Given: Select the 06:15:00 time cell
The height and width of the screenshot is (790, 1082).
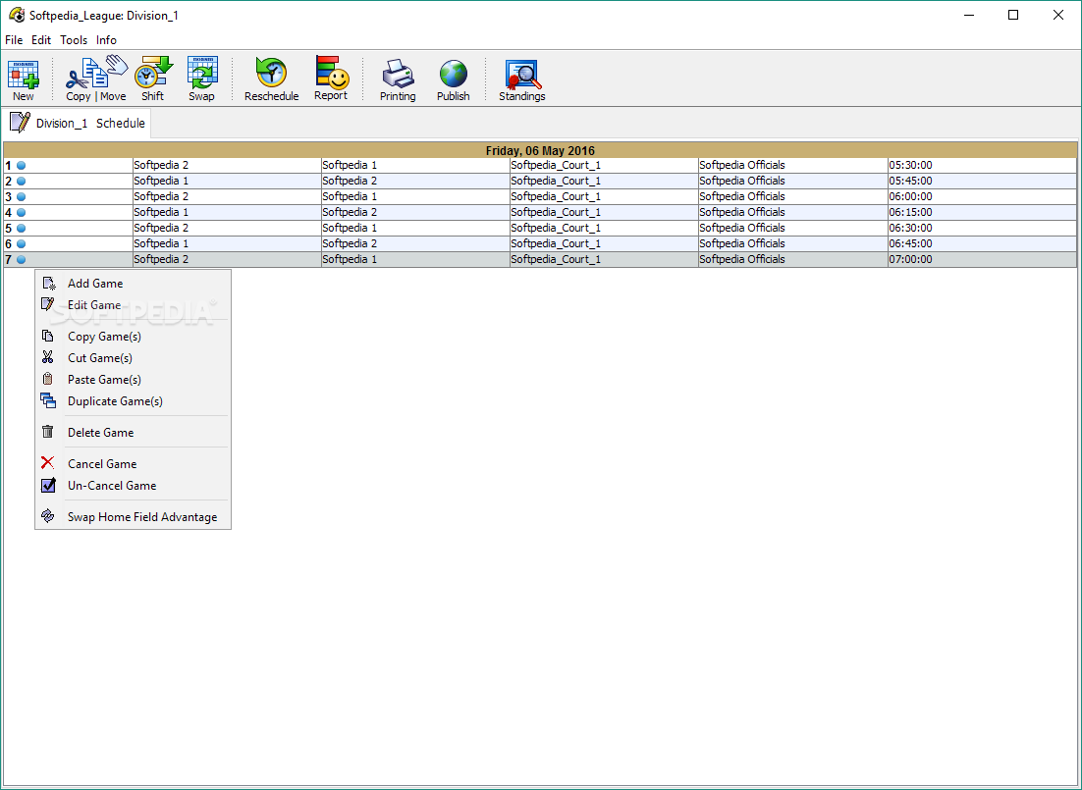Looking at the screenshot, I should 982,213.
